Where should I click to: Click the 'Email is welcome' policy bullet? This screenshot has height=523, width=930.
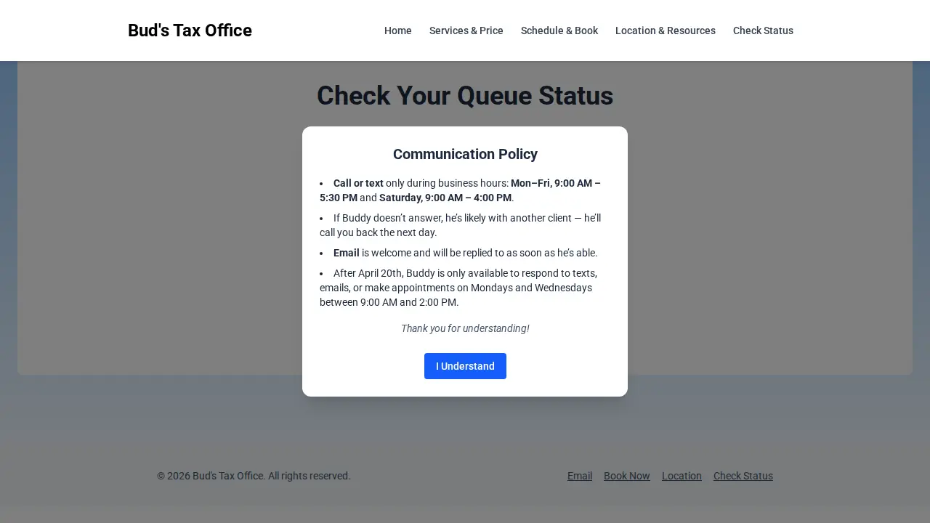pos(465,253)
